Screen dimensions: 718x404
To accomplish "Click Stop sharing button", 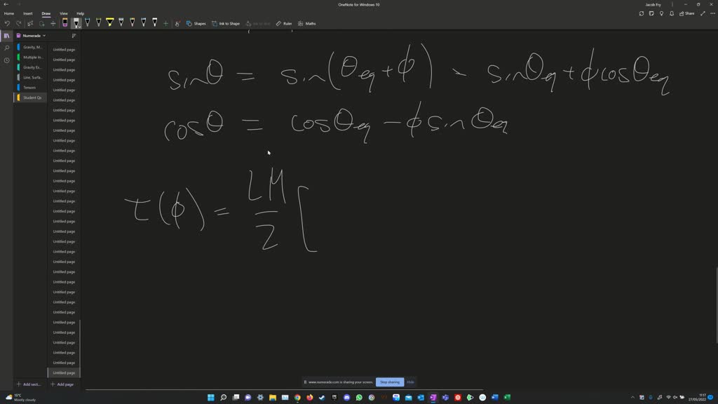I will tap(390, 382).
